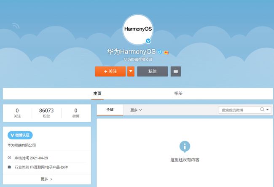Click the 行业类别 IT/互联网/电子产品-软件 text
274x187 pixels.
41,167
